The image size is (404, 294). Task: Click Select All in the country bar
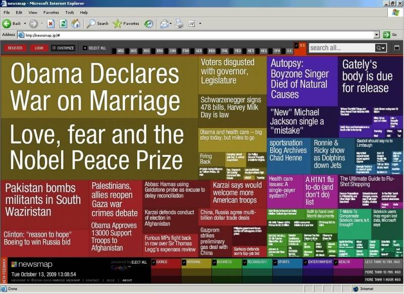point(94,48)
